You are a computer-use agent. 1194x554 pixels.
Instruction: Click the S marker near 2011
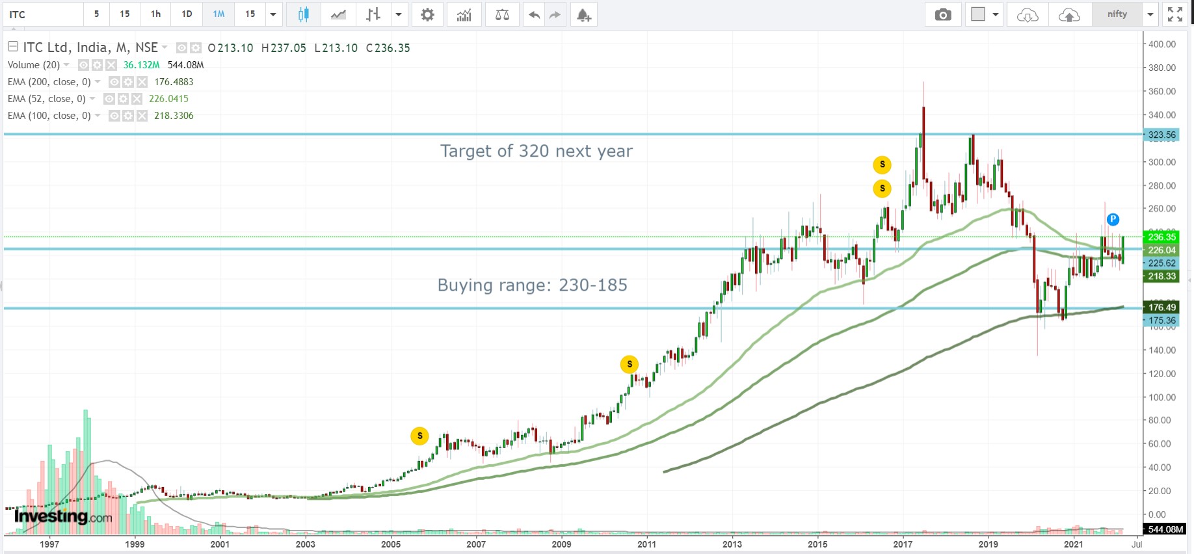tap(629, 364)
